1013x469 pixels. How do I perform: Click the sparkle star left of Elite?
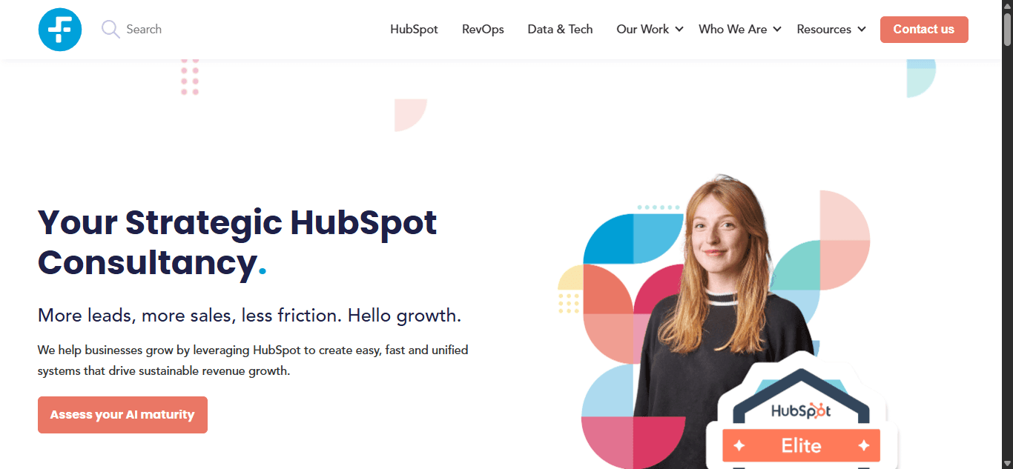pos(739,445)
